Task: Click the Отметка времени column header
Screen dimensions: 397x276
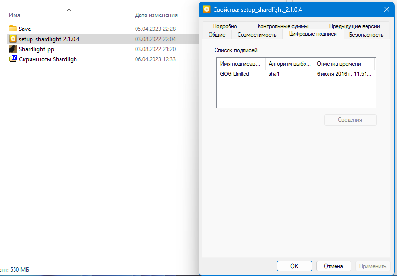Action: pyautogui.click(x=344, y=64)
